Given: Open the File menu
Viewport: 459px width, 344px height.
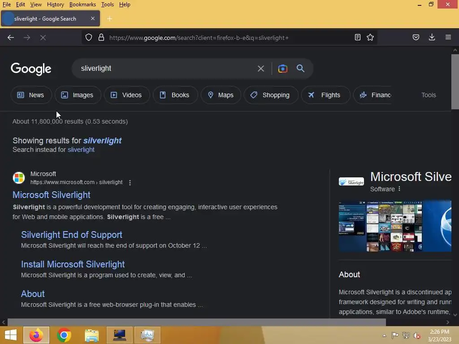Looking at the screenshot, I should pyautogui.click(x=6, y=4).
